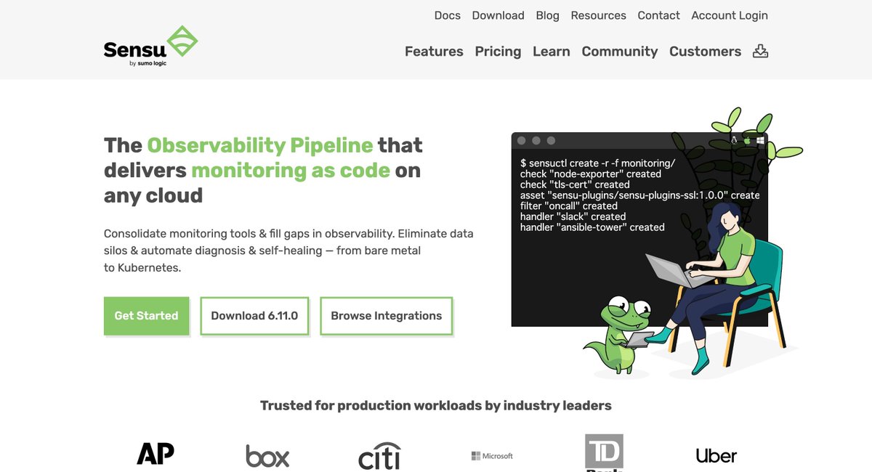
Task: Click the Sensu logo
Action: point(150,46)
